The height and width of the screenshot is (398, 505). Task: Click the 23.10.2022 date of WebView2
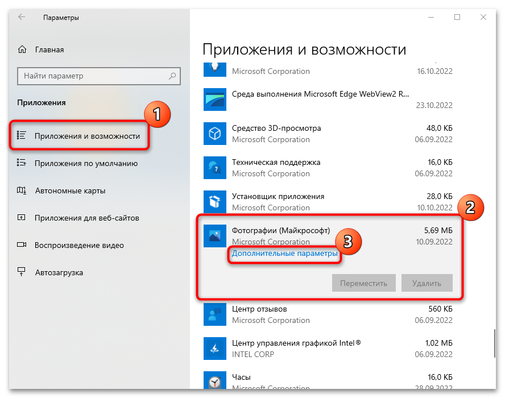434,105
